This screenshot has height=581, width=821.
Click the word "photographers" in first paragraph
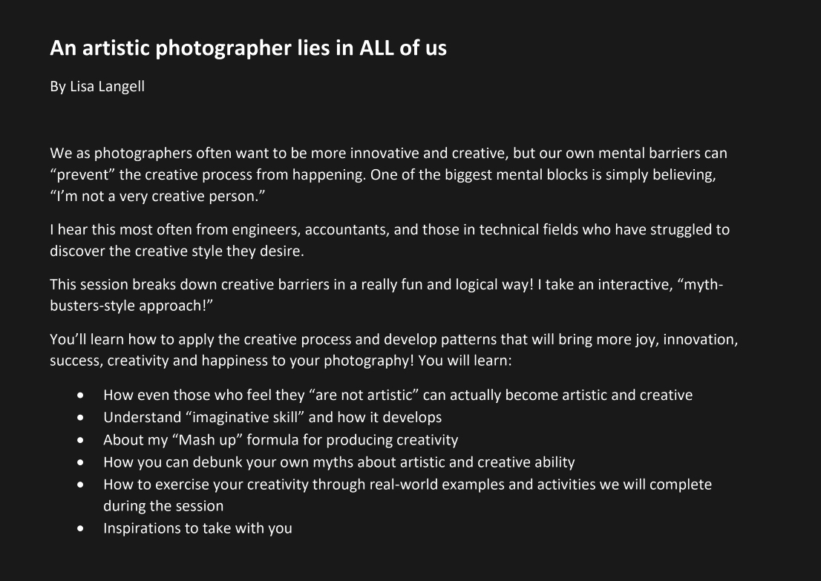[143, 154]
